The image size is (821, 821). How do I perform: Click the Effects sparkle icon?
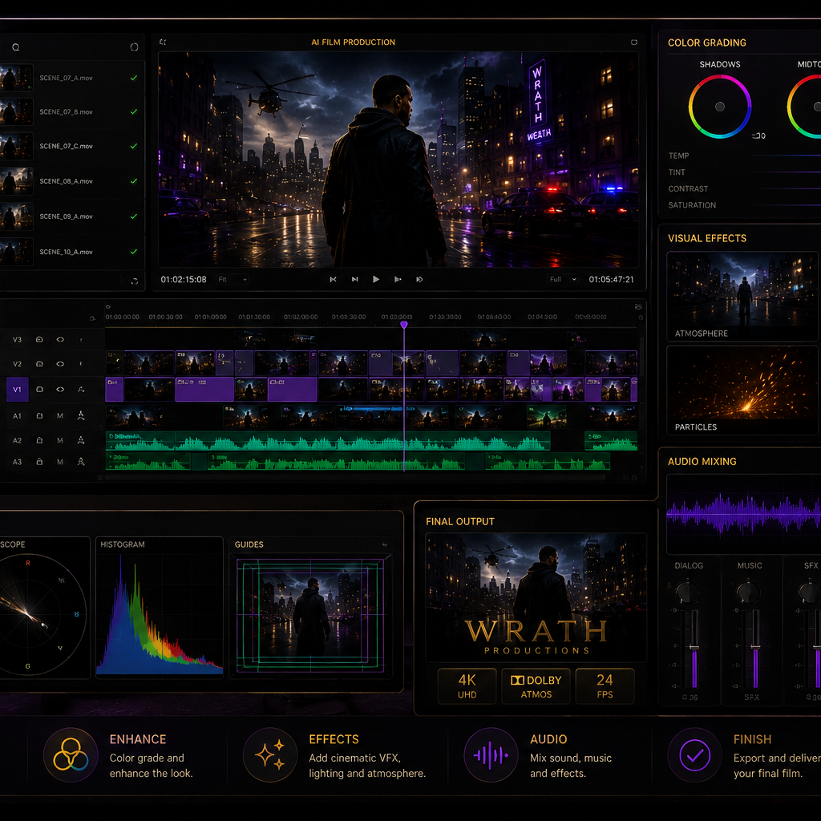tap(270, 755)
